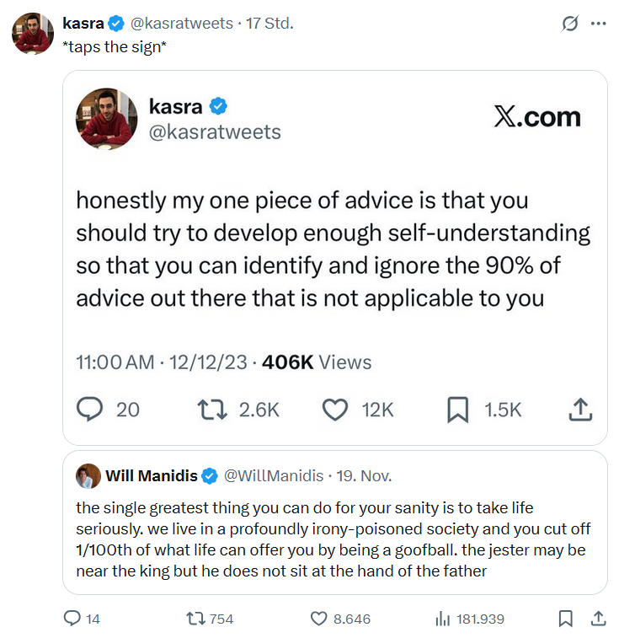This screenshot has height=638, width=619.
Task: Click the reply icon showing 14
Action: 73,619
